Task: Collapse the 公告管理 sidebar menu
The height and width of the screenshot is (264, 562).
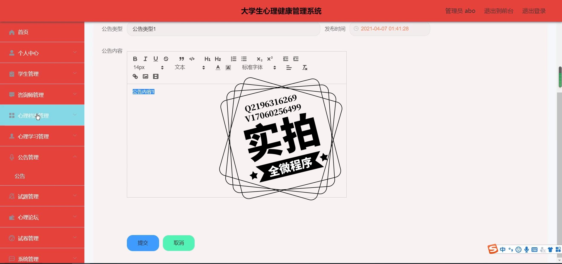Action: coord(42,157)
